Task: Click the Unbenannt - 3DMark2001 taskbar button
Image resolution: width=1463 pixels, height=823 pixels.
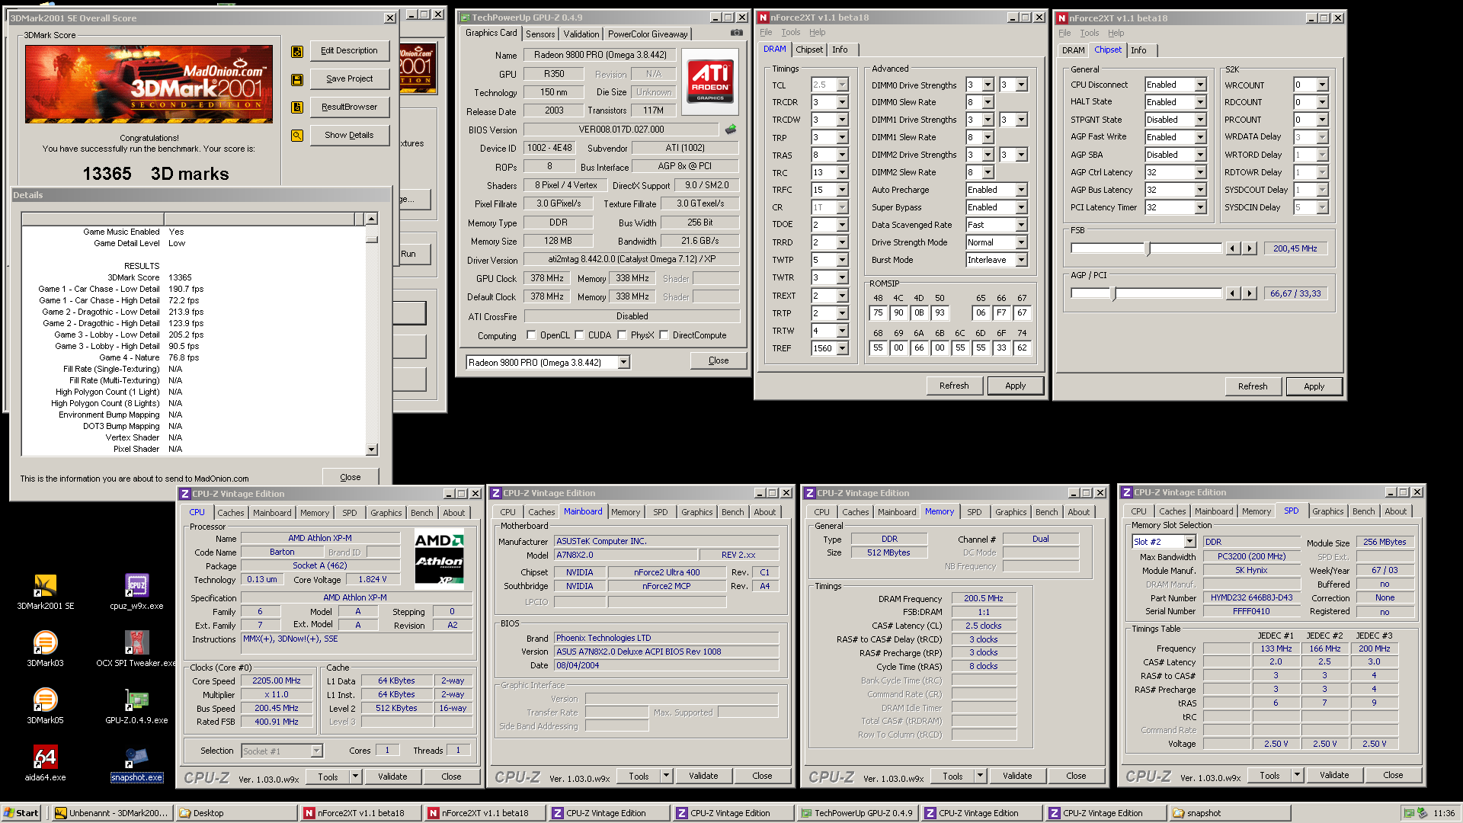Action: click(x=112, y=813)
